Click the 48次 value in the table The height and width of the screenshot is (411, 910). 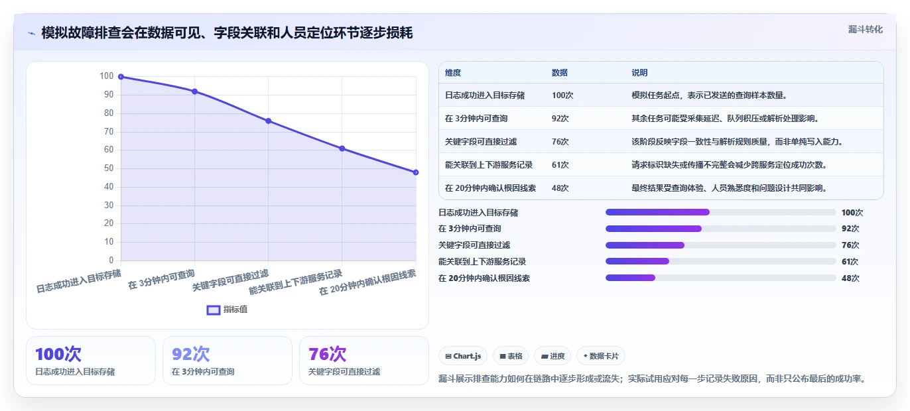(x=560, y=188)
